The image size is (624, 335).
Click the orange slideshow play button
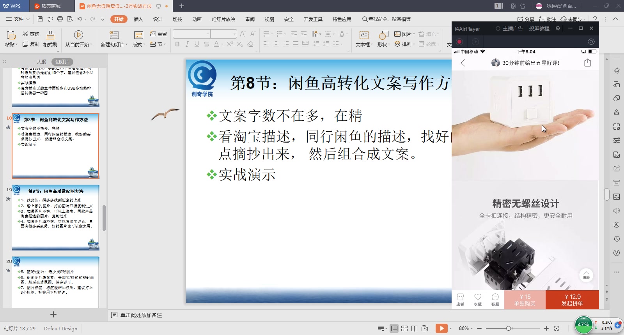point(441,328)
